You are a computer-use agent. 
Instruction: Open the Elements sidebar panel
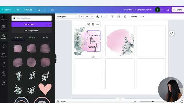pyautogui.click(x=4, y=27)
